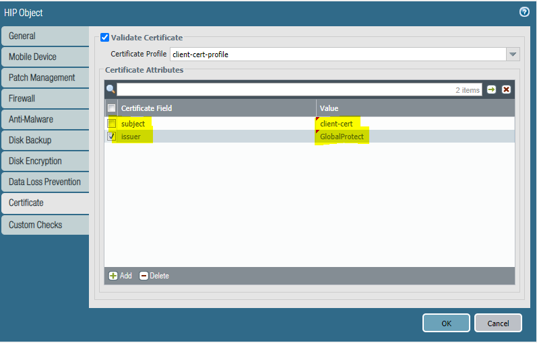Select the Certificate tab
537x343 pixels.
tap(45, 203)
